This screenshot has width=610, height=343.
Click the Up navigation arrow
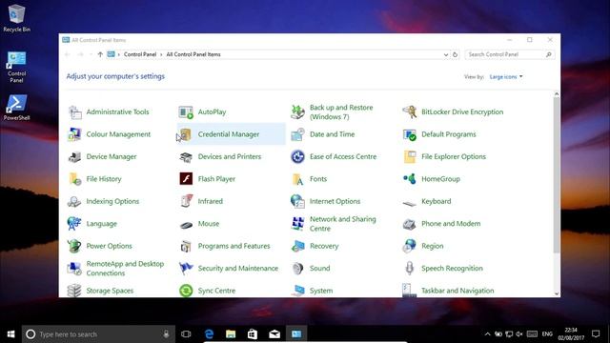[x=100, y=55]
